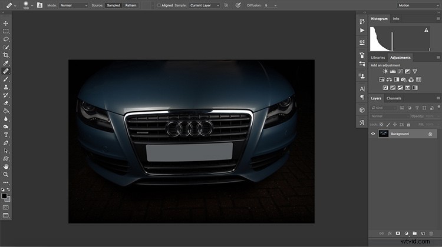Viewport: 442px width, 247px height.
Task: Select the Clone Stamp tool
Action: (6, 87)
